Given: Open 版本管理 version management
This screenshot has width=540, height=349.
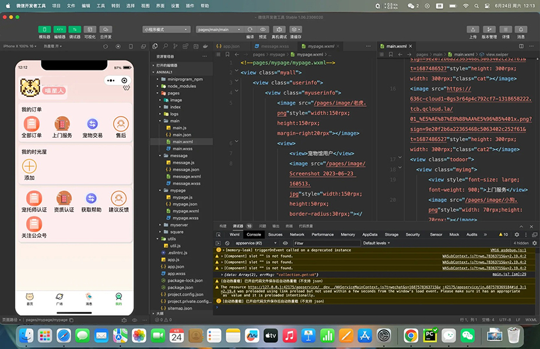Looking at the screenshot, I should pos(489,29).
